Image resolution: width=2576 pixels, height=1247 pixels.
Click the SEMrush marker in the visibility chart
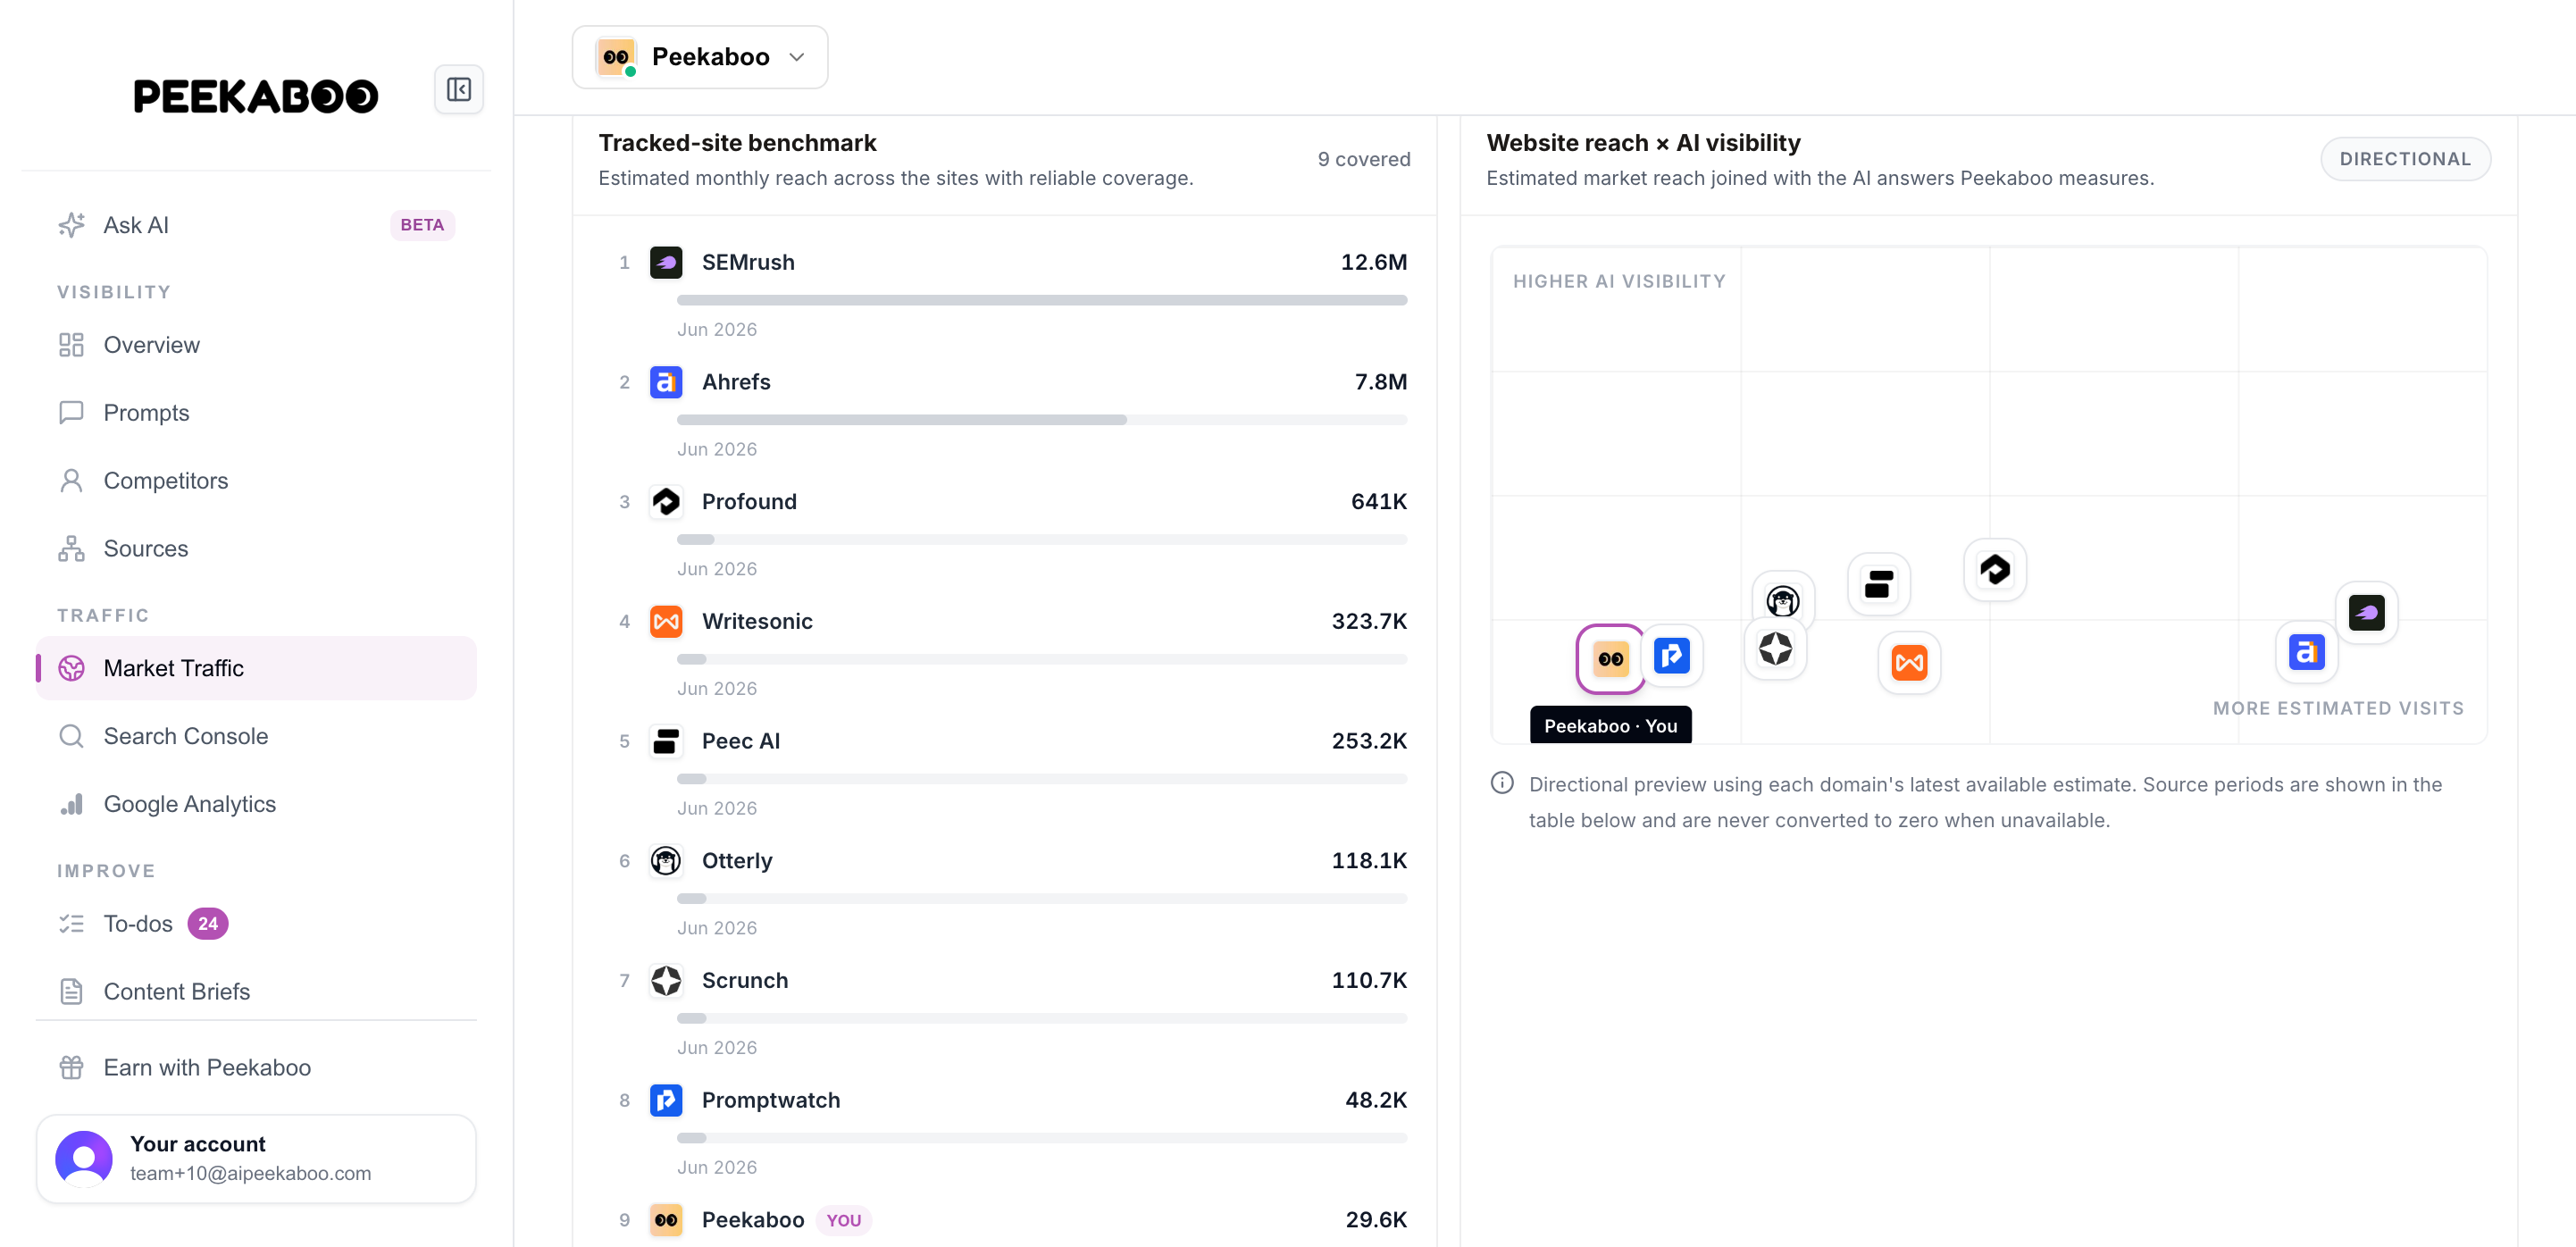[x=2366, y=612]
